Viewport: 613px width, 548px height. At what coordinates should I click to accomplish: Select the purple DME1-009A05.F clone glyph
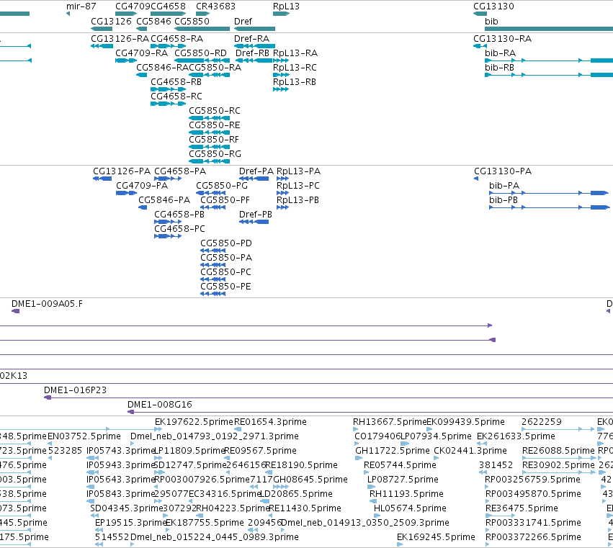(x=16, y=311)
